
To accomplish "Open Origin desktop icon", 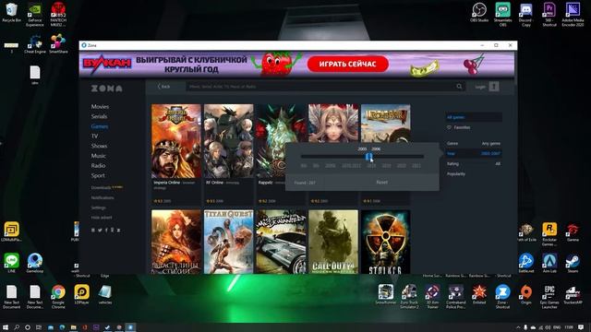I will [526, 294].
